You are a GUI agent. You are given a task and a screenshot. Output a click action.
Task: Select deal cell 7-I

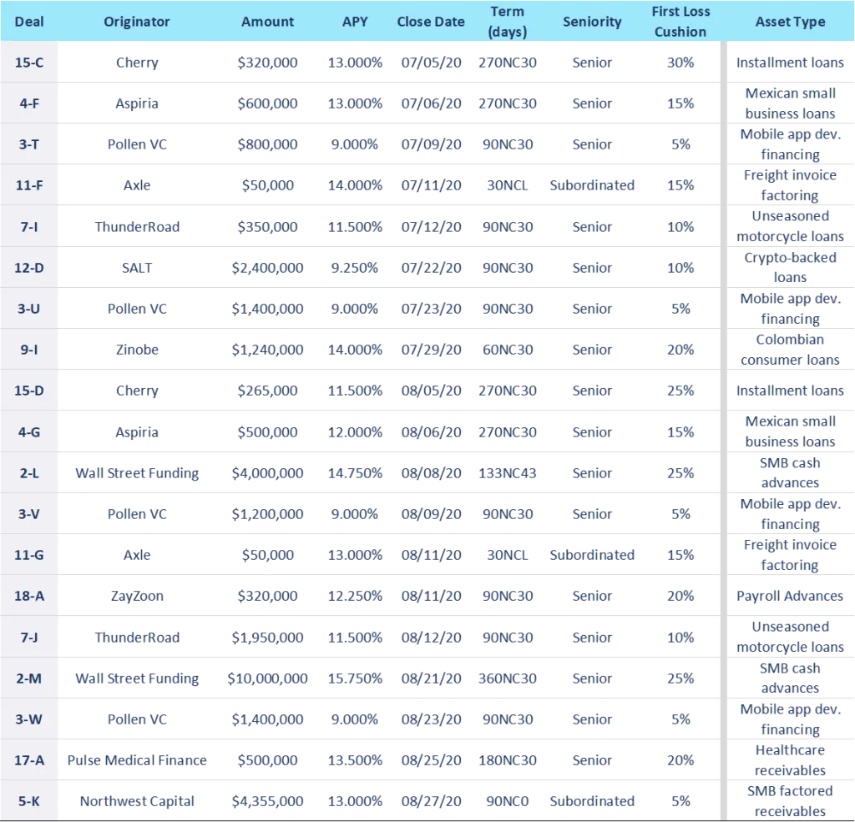point(29,226)
